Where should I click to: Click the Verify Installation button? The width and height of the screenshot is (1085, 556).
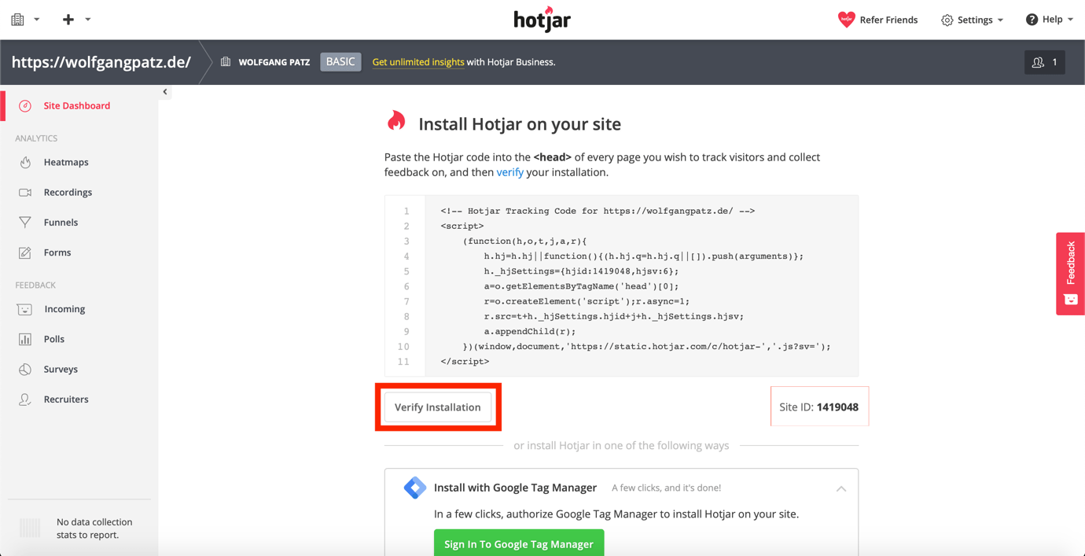pyautogui.click(x=438, y=407)
